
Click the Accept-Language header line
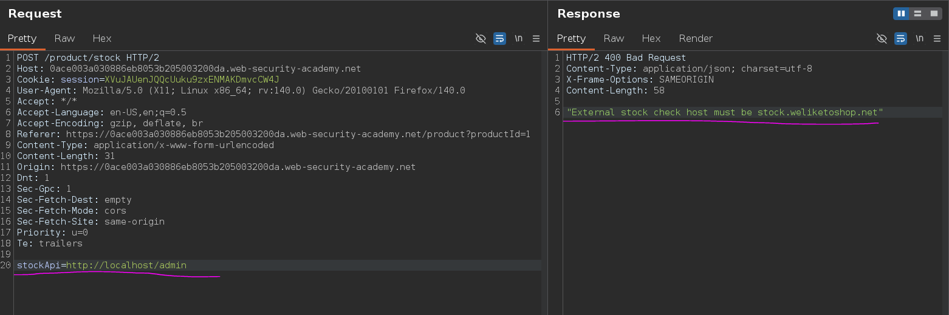101,112
